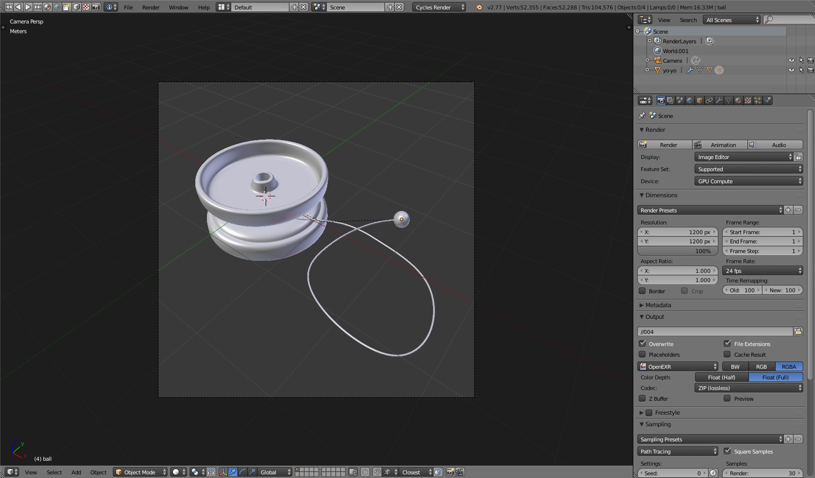Open the Particles properties tab

[758, 100]
